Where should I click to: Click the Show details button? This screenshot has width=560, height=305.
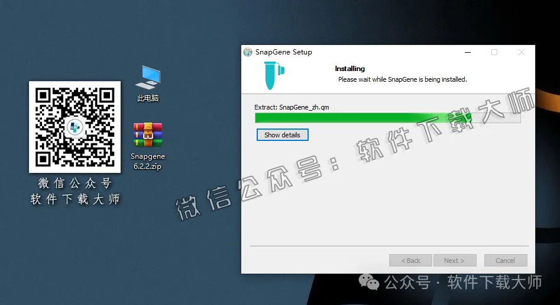tap(282, 135)
